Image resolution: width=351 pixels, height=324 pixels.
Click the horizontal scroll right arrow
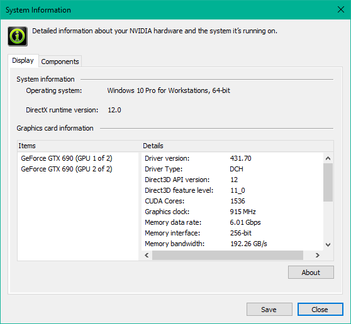tap(318, 255)
